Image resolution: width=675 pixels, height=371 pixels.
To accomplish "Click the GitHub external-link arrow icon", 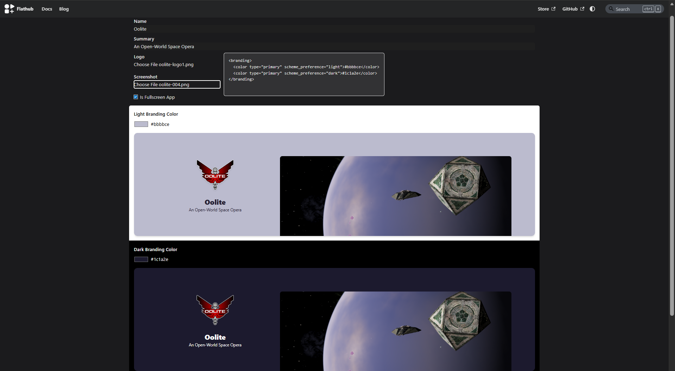I will (582, 9).
